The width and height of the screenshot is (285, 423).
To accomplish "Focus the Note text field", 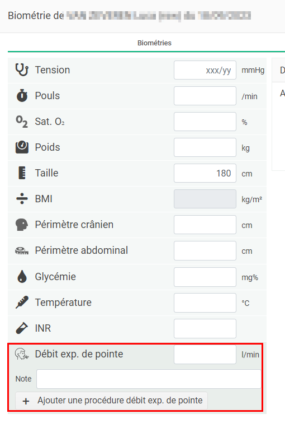I will pyautogui.click(x=149, y=379).
